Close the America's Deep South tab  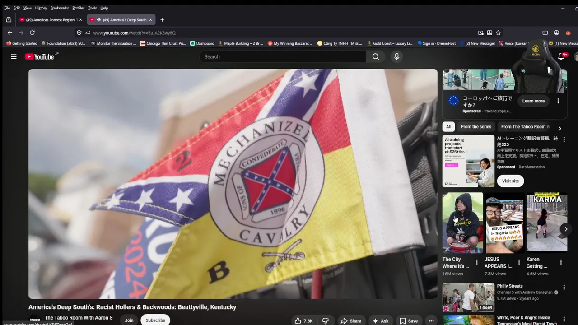tap(151, 20)
